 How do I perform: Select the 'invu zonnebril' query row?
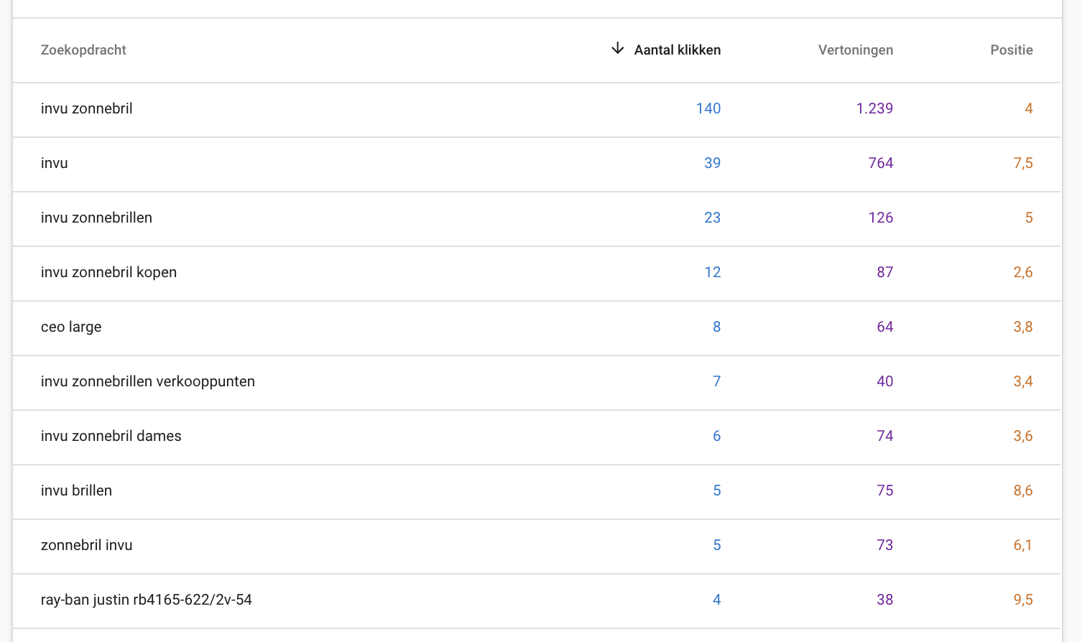click(537, 109)
